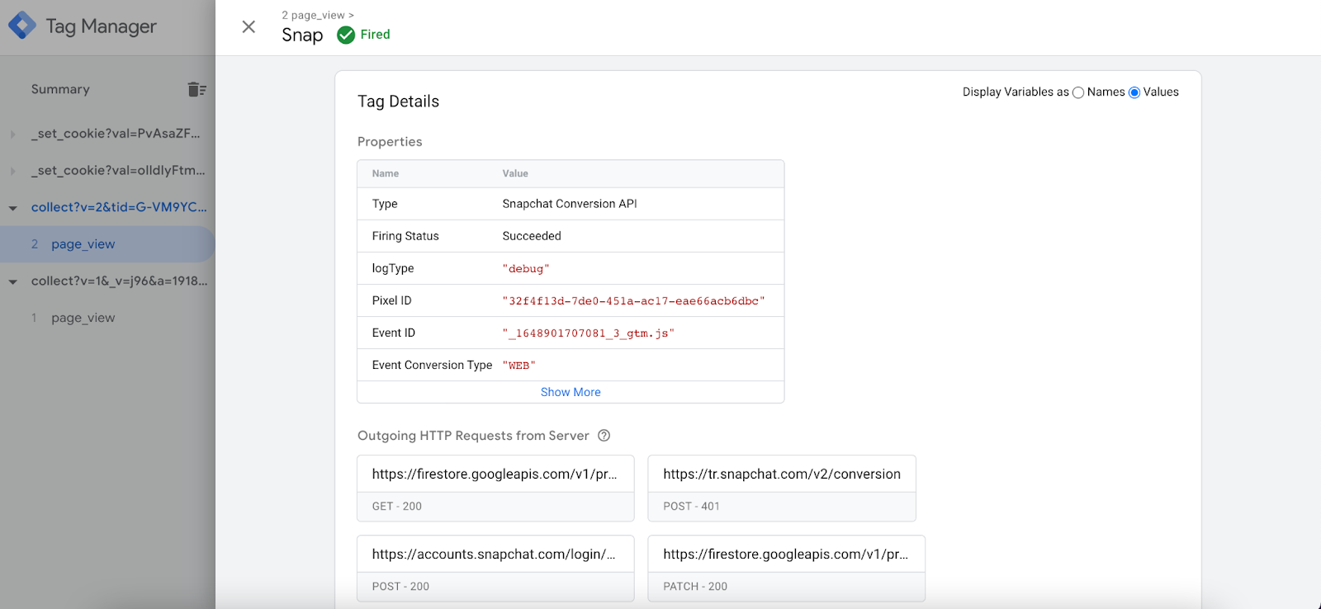Click the Tag Details heading
The width and height of the screenshot is (1321, 609).
click(x=398, y=101)
